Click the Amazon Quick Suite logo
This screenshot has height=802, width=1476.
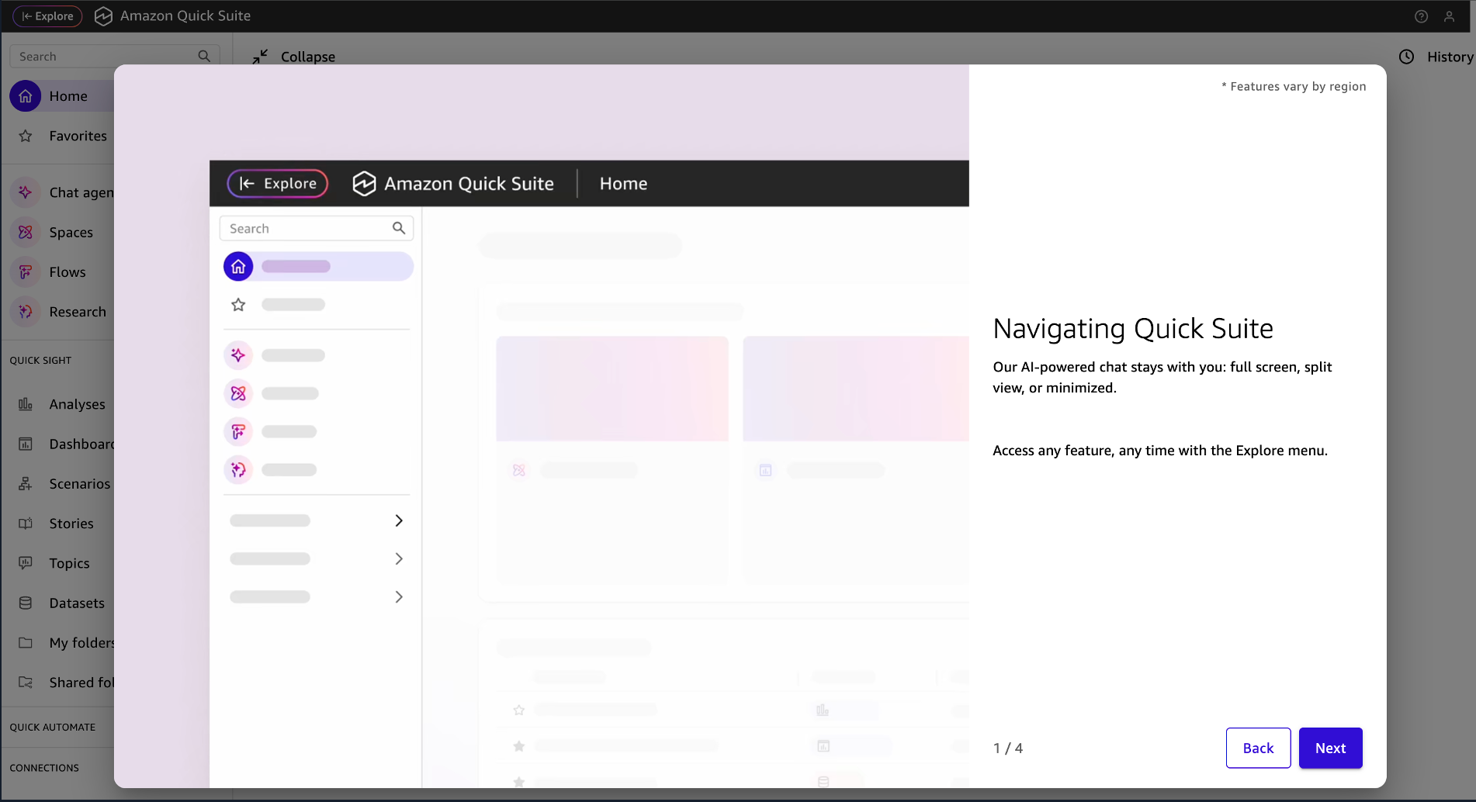[x=104, y=16]
